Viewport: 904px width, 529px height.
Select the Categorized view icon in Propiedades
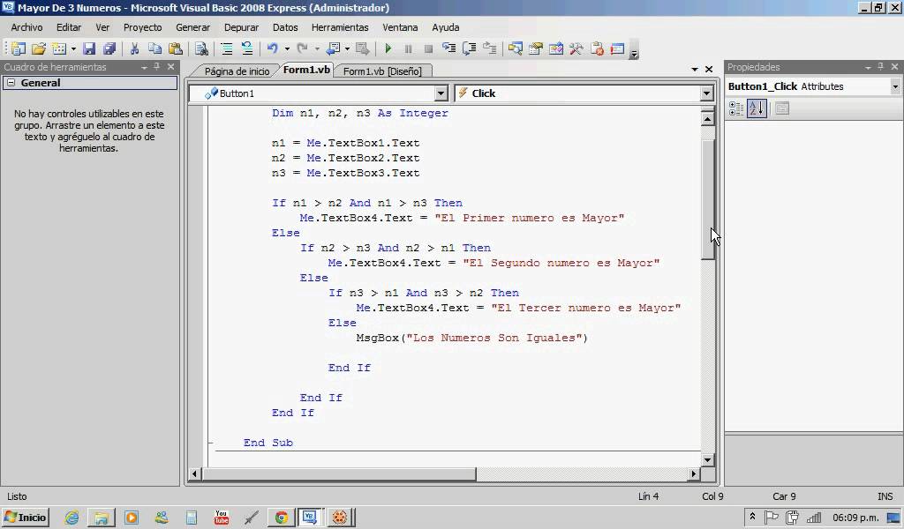tap(736, 108)
